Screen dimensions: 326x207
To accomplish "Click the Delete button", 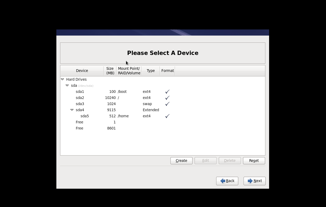I will pos(230,161).
